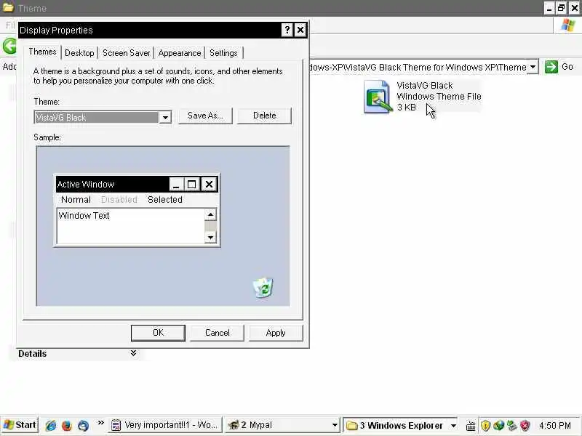
Task: Cancel the Display Properties dialog
Action: pos(217,333)
